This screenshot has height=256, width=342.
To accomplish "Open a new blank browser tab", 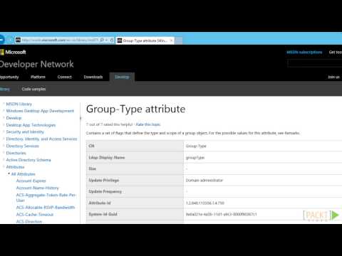I will tap(179, 41).
